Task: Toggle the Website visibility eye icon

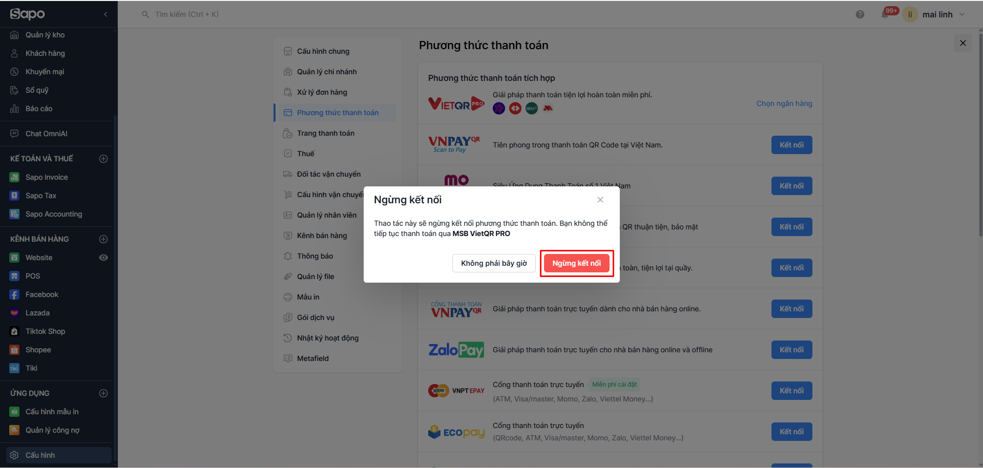Action: coord(103,258)
